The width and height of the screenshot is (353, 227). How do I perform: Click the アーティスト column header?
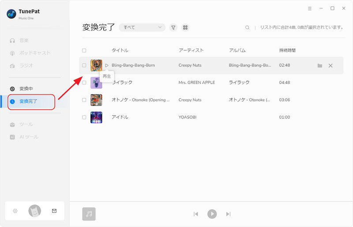click(191, 50)
